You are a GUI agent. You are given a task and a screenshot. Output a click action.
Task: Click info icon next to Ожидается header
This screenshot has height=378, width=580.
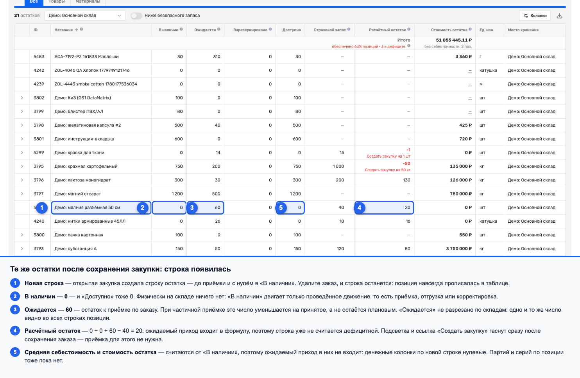tap(219, 29)
